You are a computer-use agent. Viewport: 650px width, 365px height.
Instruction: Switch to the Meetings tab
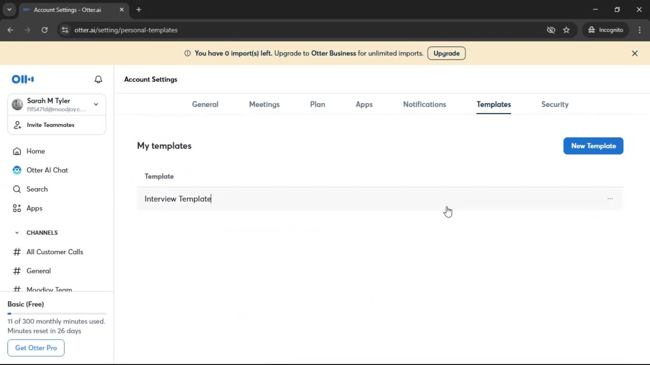(264, 104)
